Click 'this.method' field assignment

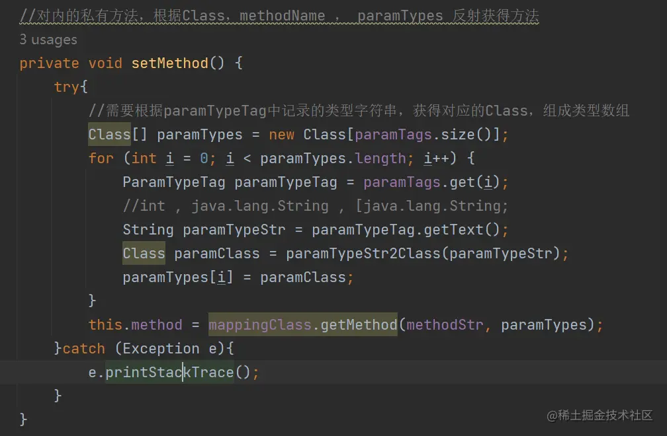click(135, 325)
